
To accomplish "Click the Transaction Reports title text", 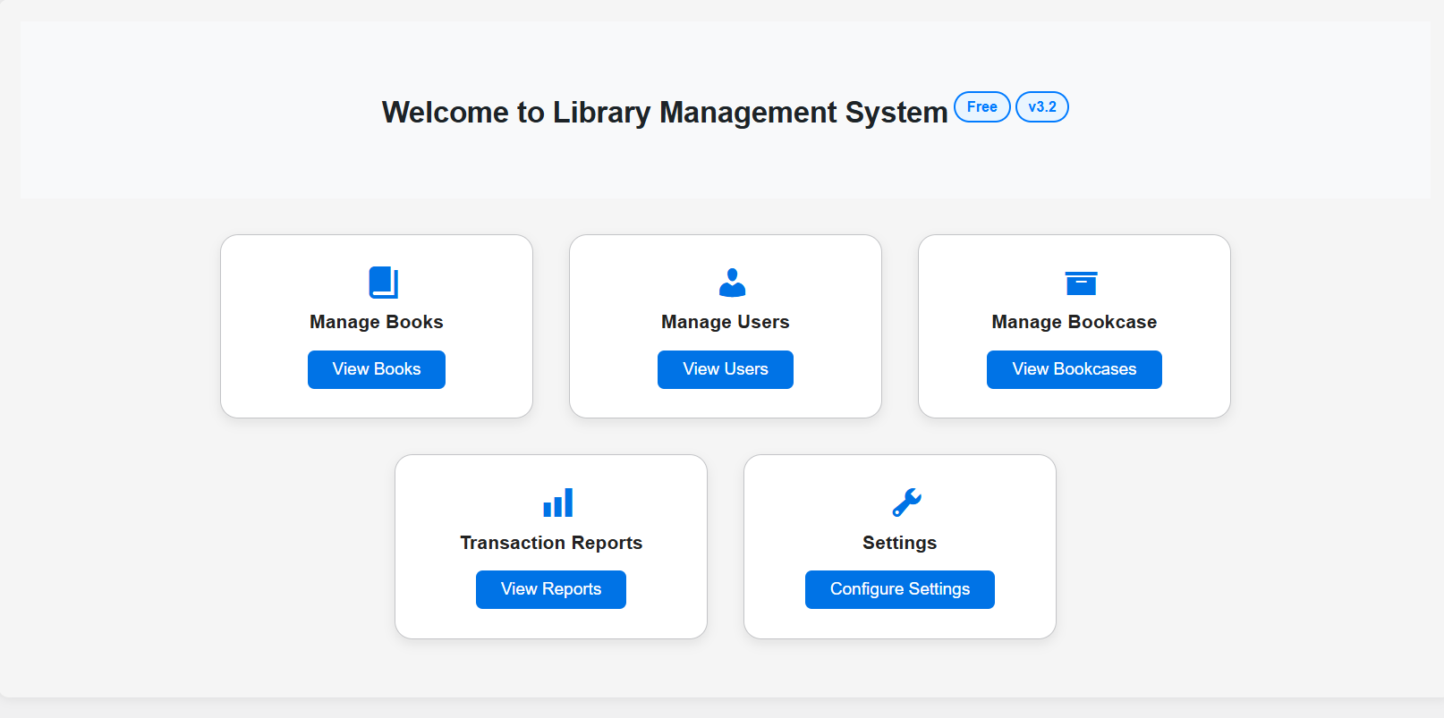I will point(551,543).
